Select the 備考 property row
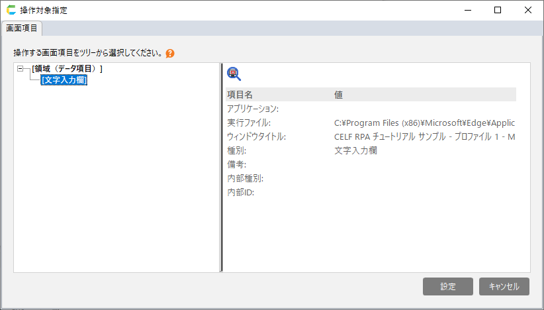Screen dimensions: 544x310 pyautogui.click(x=236, y=164)
